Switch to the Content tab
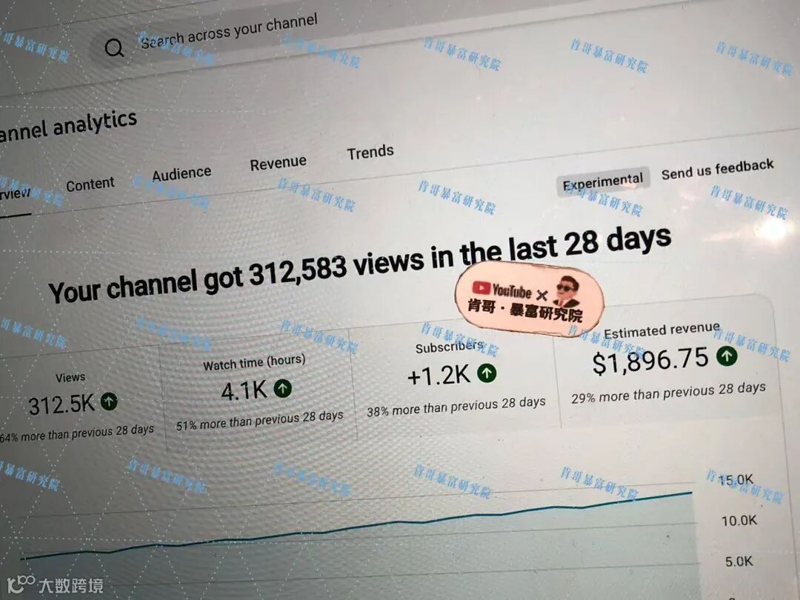800x600 pixels. pyautogui.click(x=90, y=184)
